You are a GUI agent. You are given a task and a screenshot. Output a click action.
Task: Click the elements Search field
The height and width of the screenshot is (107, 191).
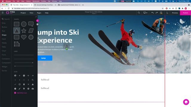[6, 19]
